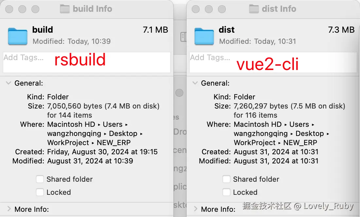Enable Locked checkbox in build Info window
The image size is (360, 217).
40,192
